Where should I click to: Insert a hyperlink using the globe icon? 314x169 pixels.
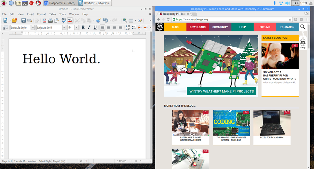pyautogui.click(x=124, y=21)
